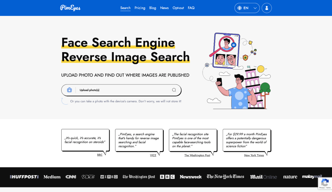Click the reCAPTCHA badge

point(325,183)
